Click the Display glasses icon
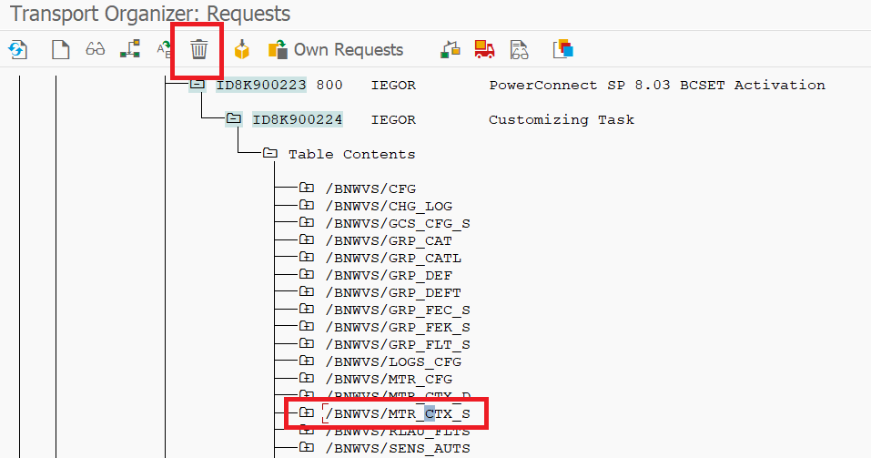871x458 pixels. [x=96, y=49]
